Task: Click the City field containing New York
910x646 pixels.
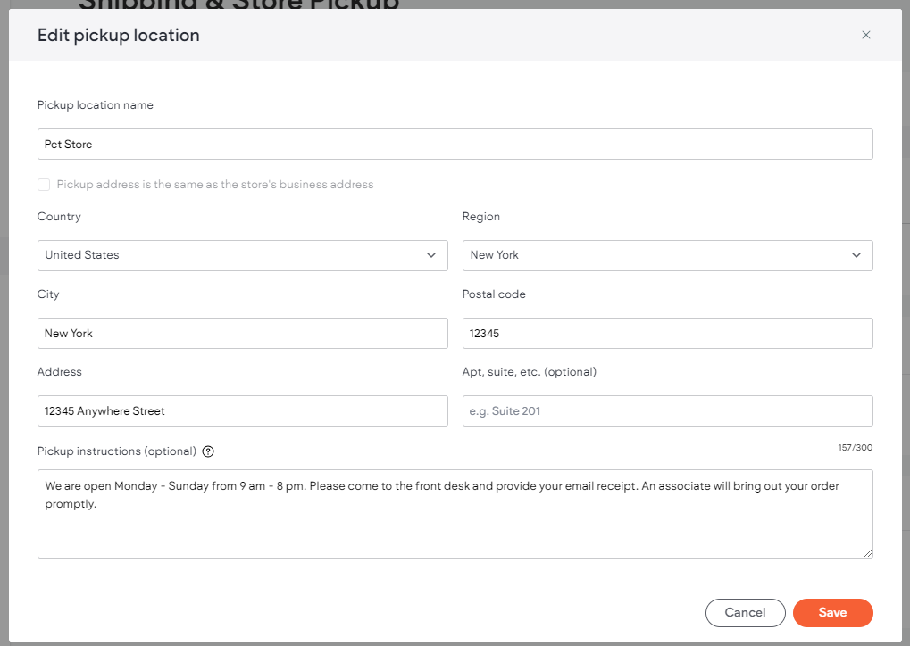Action: click(242, 333)
